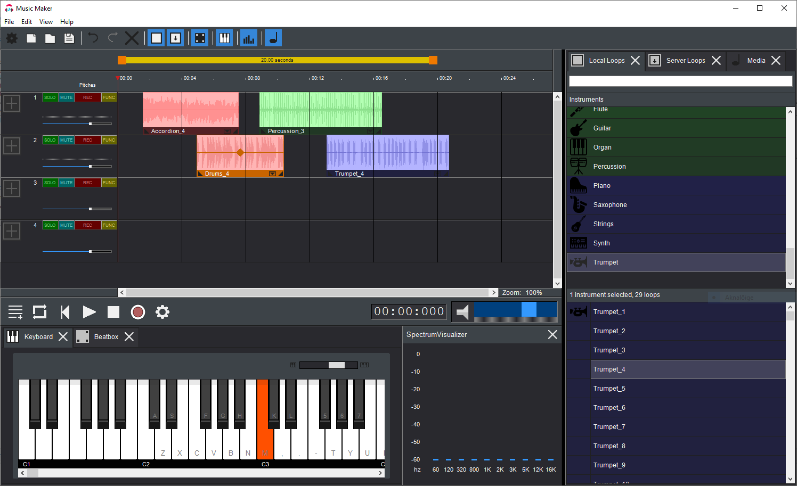797x486 pixels.
Task: Click the save project toolbar icon
Action: [x=69, y=38]
